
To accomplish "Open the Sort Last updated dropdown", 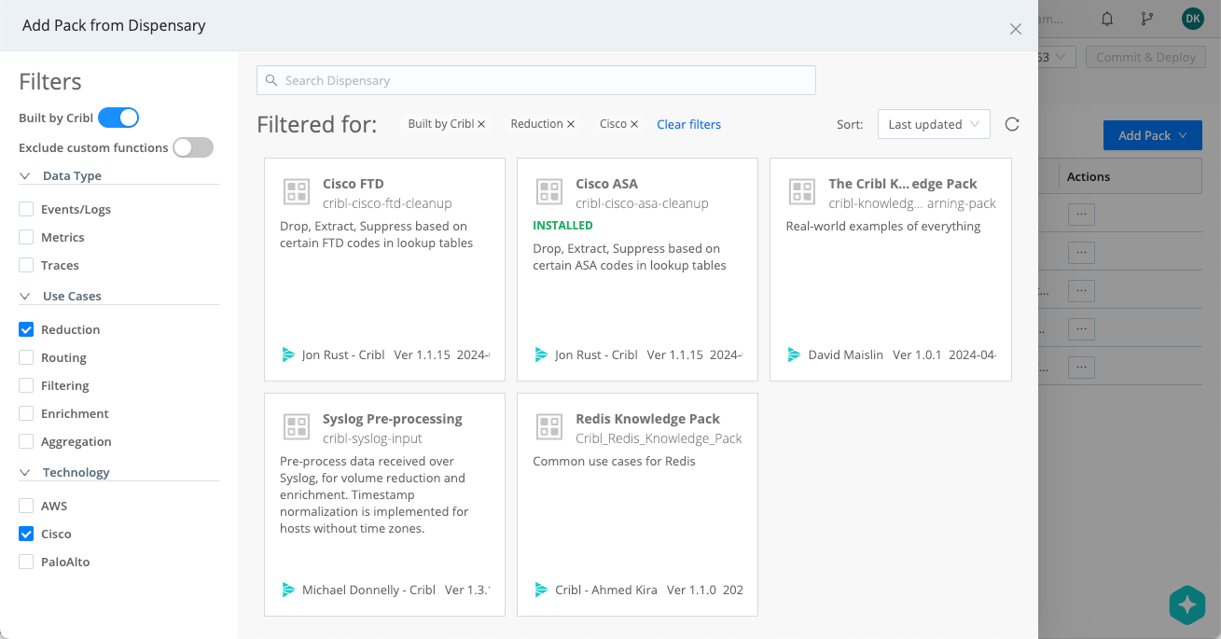I will pyautogui.click(x=933, y=124).
